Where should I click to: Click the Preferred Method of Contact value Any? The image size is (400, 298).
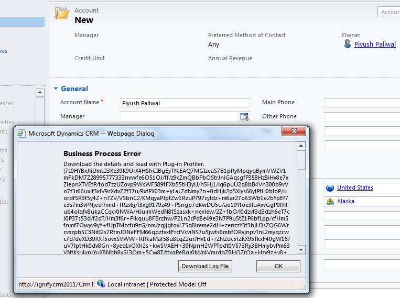click(x=213, y=45)
